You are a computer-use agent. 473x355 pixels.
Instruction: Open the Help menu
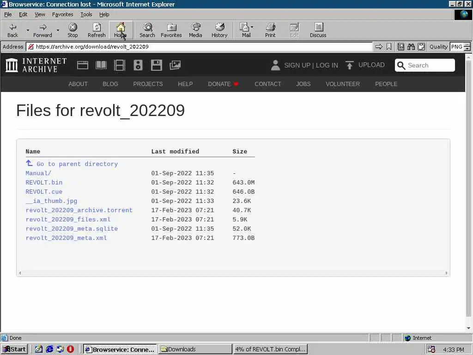coord(104,14)
